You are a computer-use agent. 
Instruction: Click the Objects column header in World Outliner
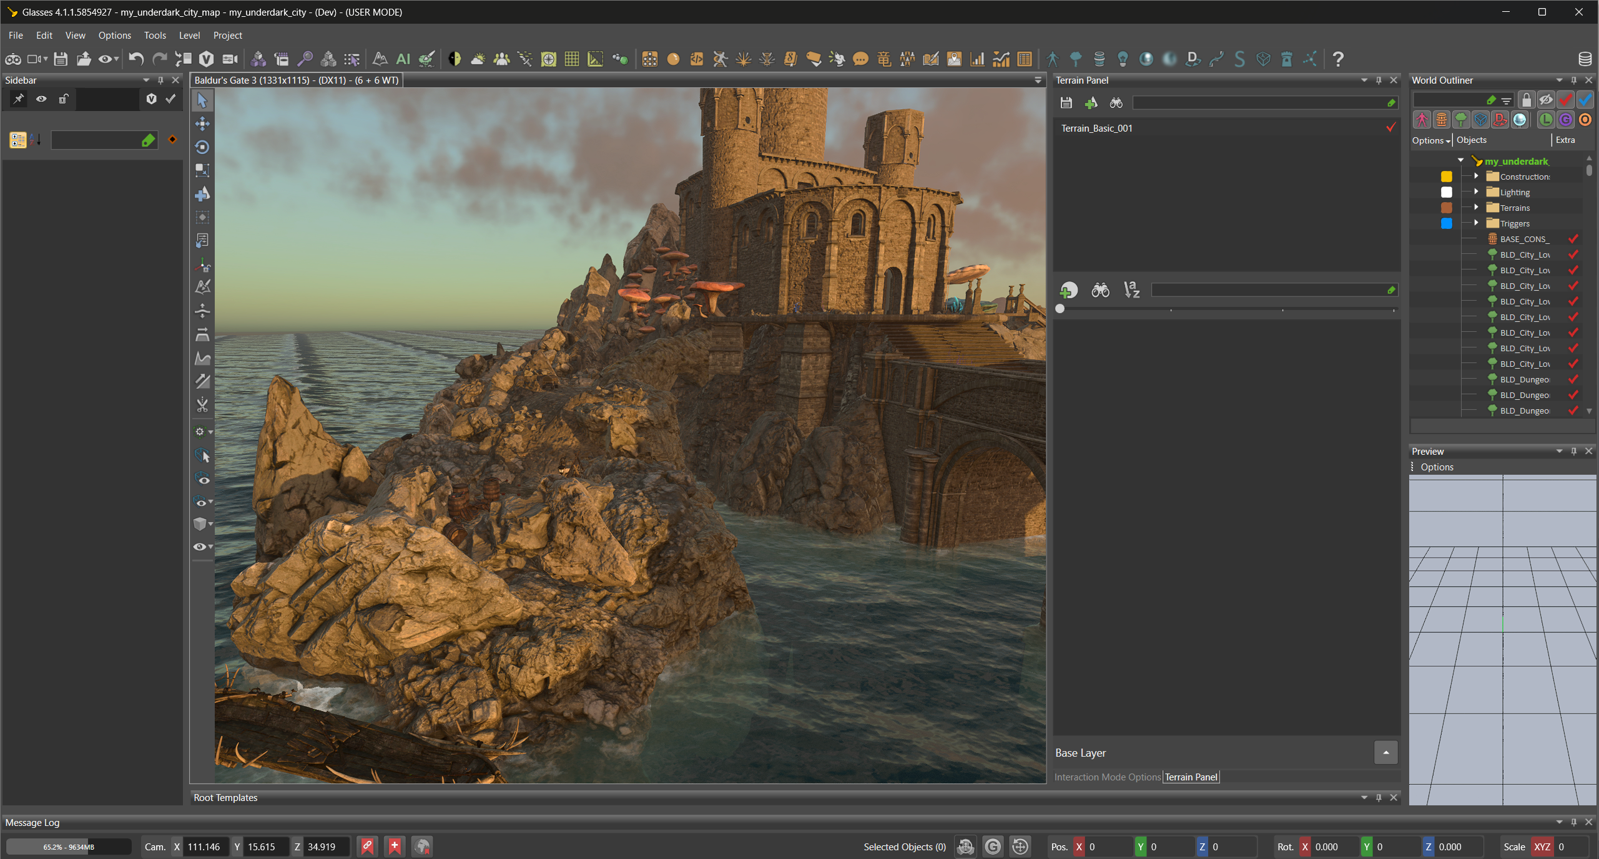[x=1471, y=140]
